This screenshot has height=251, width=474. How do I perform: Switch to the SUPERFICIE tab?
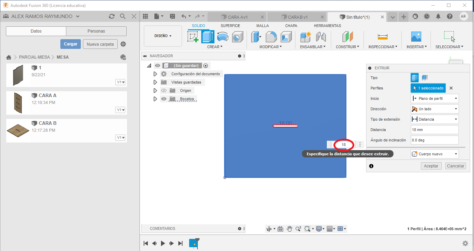coord(230,26)
